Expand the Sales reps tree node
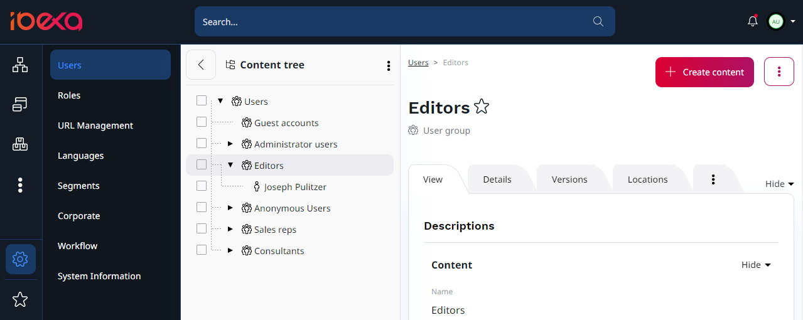 (230, 230)
